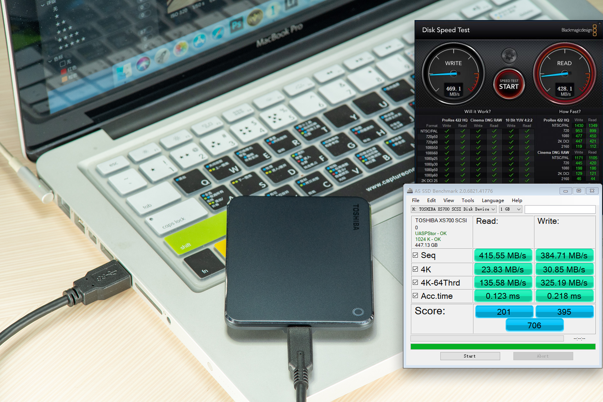Click 1080i50 Cinema DNG RAW Write checkmark
This screenshot has height=402, width=603.
[478, 148]
